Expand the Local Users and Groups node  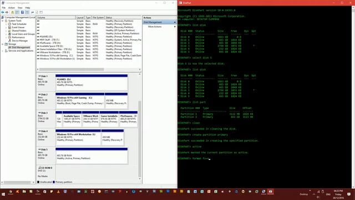[x=6, y=34]
